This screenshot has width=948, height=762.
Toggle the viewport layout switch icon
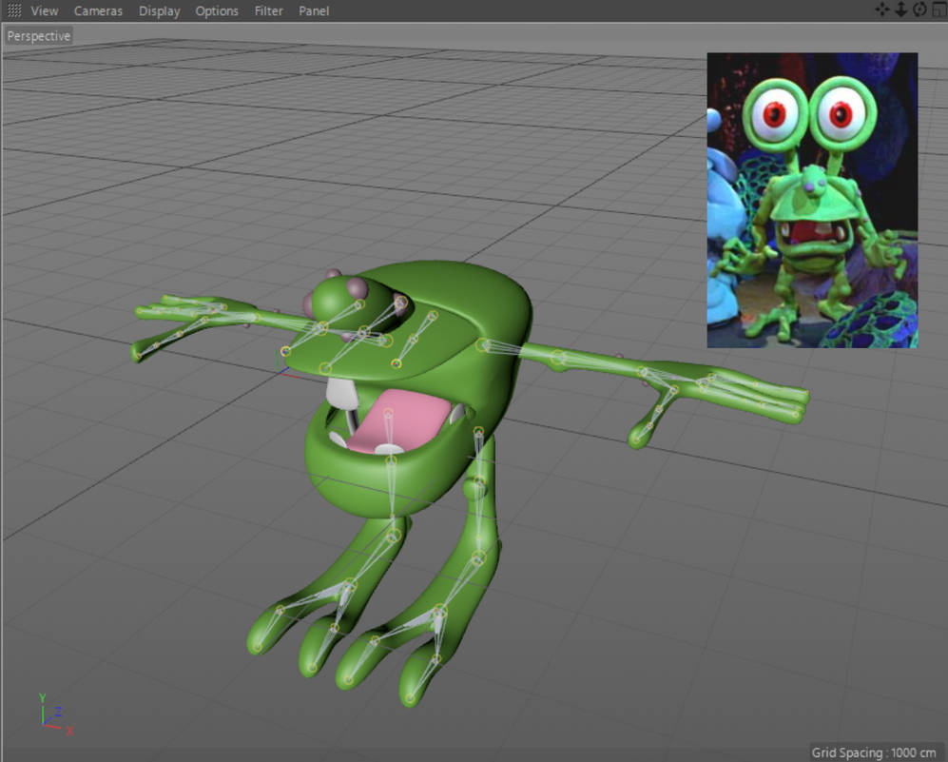coord(938,10)
